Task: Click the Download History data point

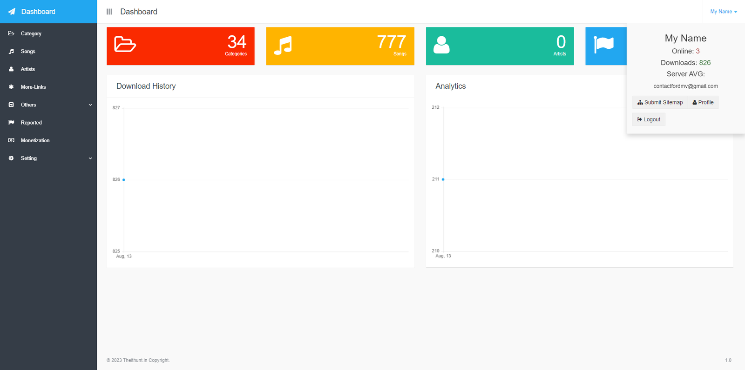Action: tap(124, 180)
